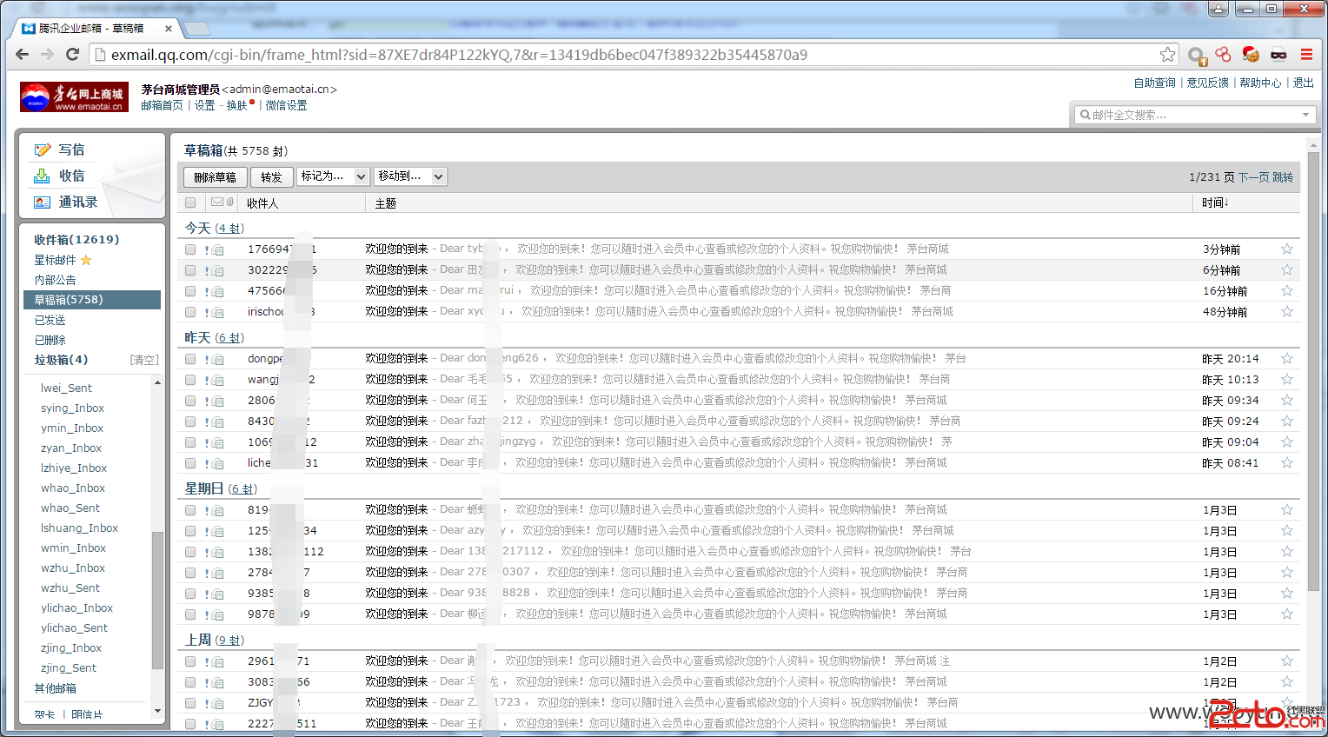This screenshot has width=1328, height=737.
Task: Click 清空 to empty the trash
Action: (x=144, y=360)
